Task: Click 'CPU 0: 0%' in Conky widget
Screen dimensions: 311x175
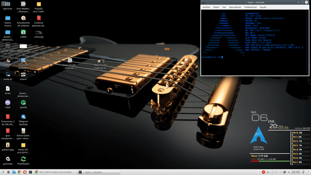Action: 297,133
